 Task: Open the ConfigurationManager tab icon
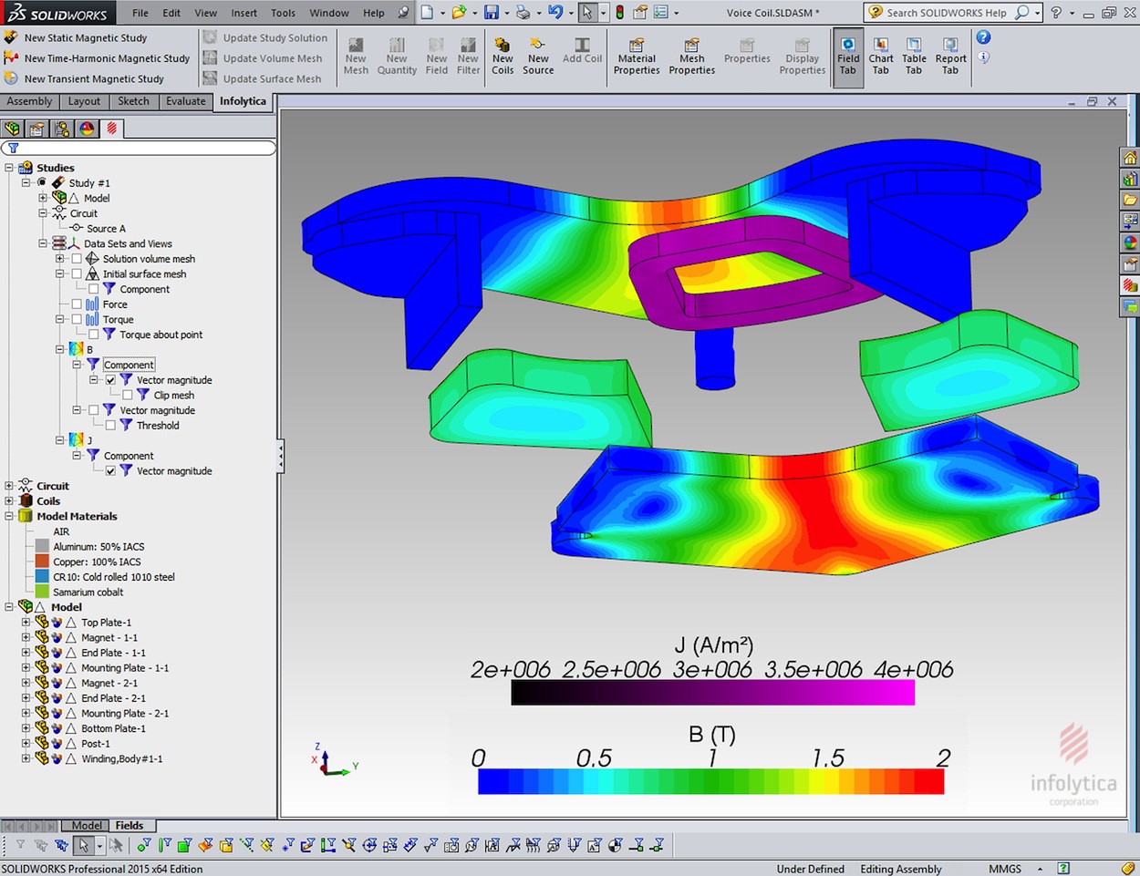[x=62, y=129]
